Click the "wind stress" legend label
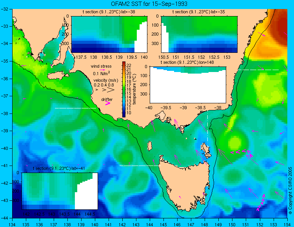 (x=101, y=66)
